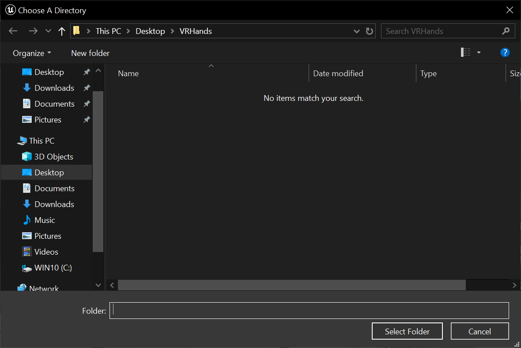The height and width of the screenshot is (348, 521).
Task: Unpin Pictures from Quick access
Action: [87, 119]
